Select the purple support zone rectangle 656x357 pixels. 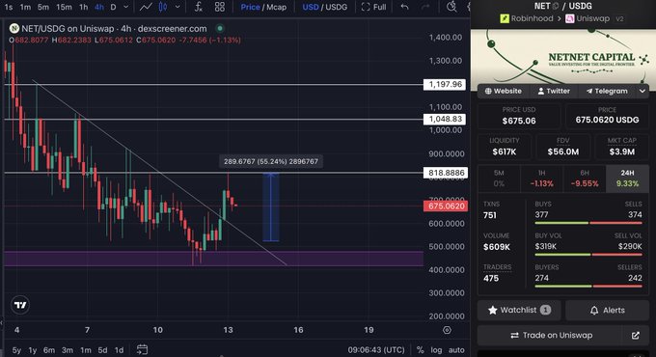[214, 259]
